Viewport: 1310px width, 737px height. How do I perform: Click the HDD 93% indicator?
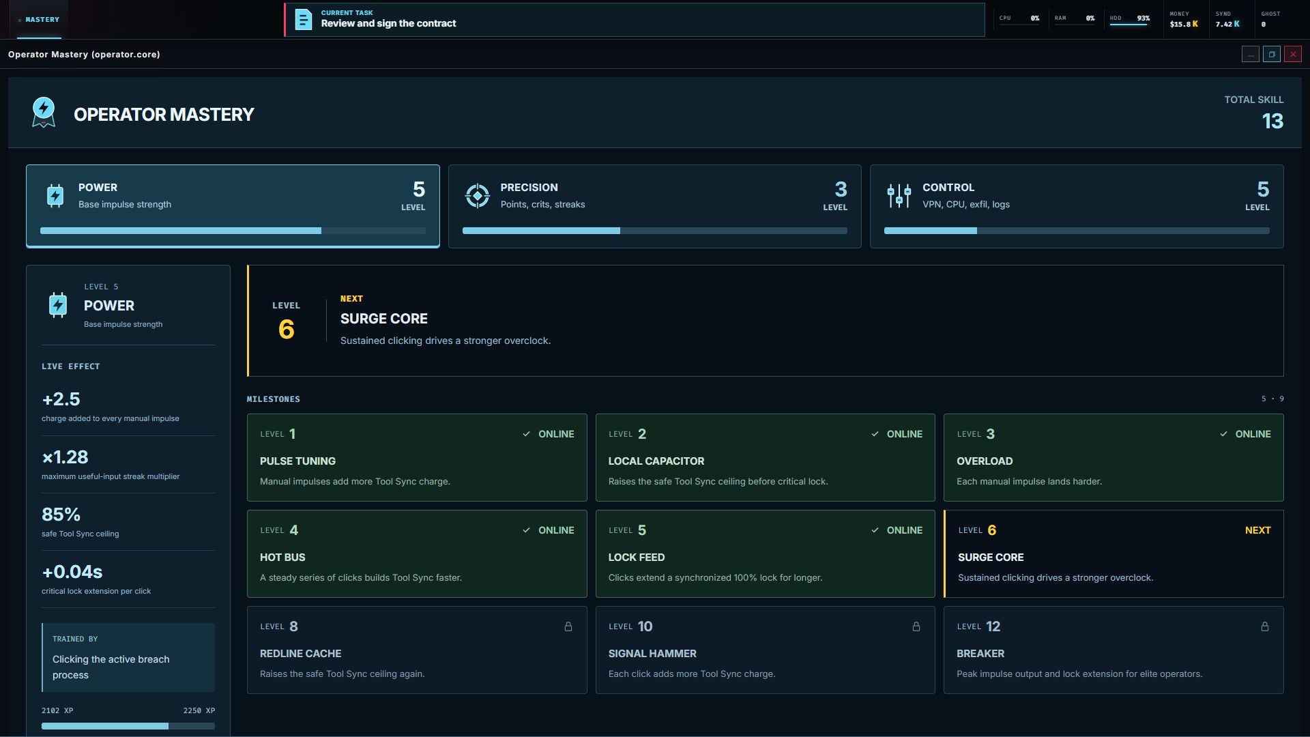(1130, 19)
